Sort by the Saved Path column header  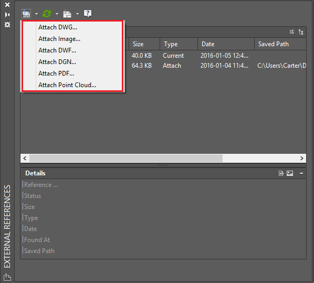[280, 44]
